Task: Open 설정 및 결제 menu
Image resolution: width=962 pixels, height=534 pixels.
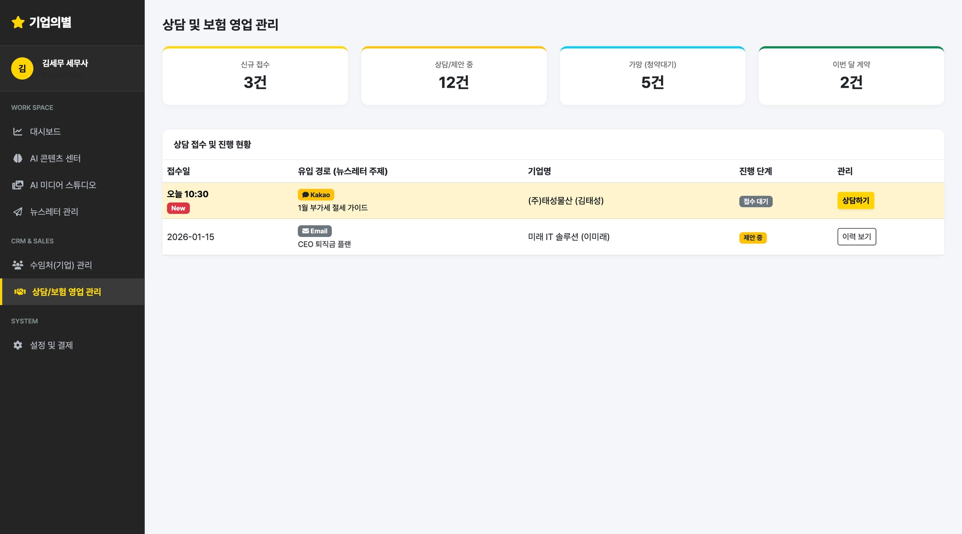Action: pos(51,345)
